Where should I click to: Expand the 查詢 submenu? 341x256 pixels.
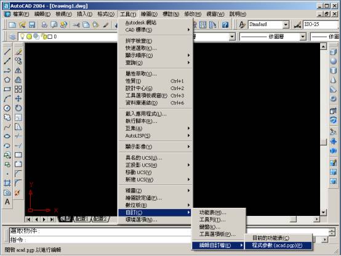click(x=155, y=63)
